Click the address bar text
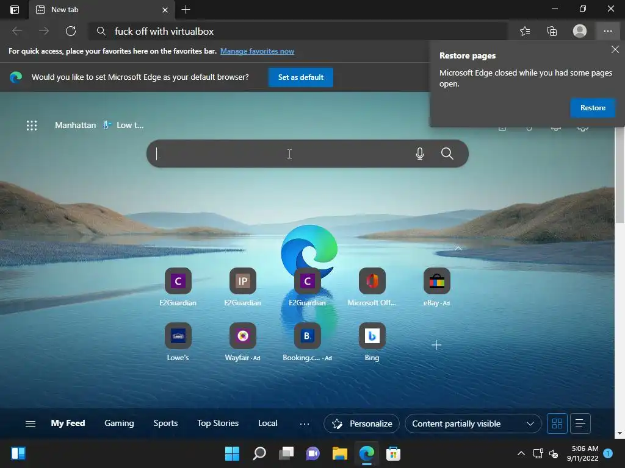 click(x=164, y=32)
